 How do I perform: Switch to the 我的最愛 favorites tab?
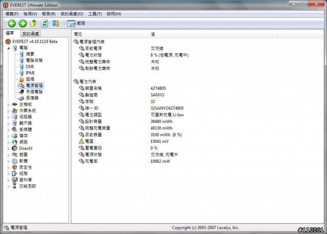point(31,34)
